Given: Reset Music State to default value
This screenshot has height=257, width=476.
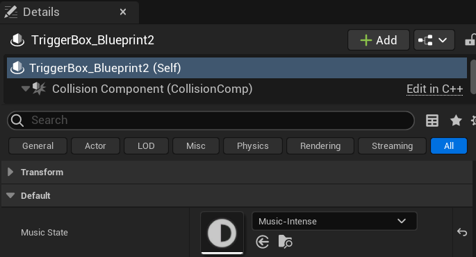Looking at the screenshot, I should click(462, 232).
